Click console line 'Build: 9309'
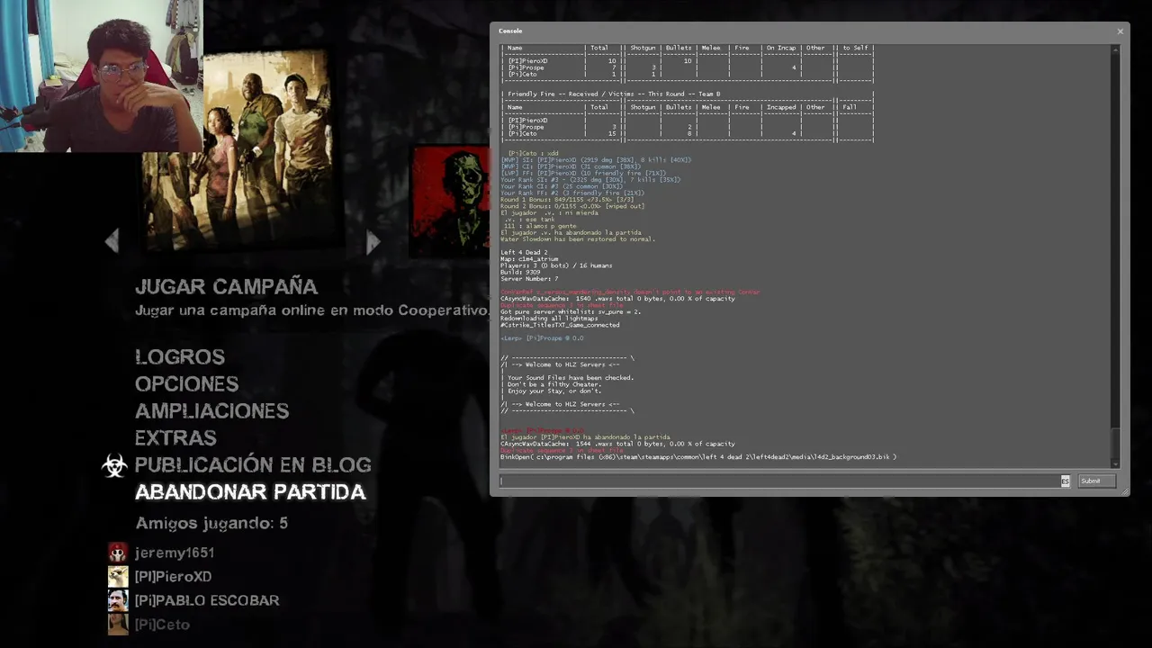The width and height of the screenshot is (1152, 648). point(520,273)
